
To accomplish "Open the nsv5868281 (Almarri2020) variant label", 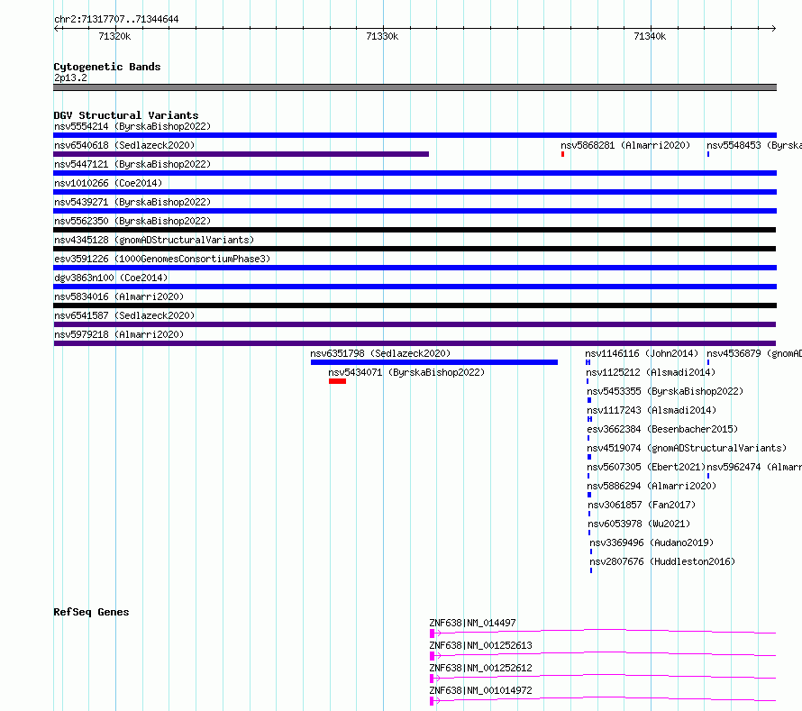I will (625, 145).
